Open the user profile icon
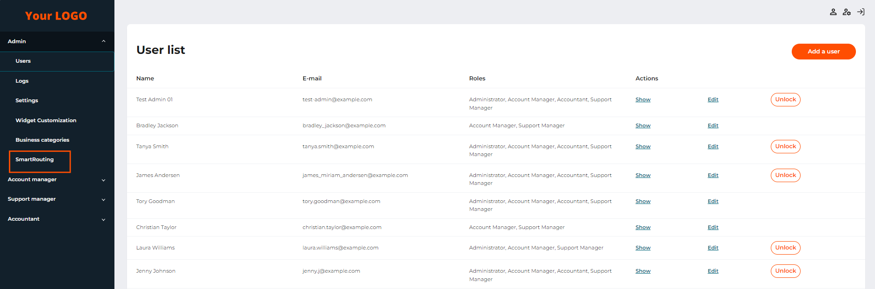This screenshot has width=875, height=289. click(x=833, y=12)
